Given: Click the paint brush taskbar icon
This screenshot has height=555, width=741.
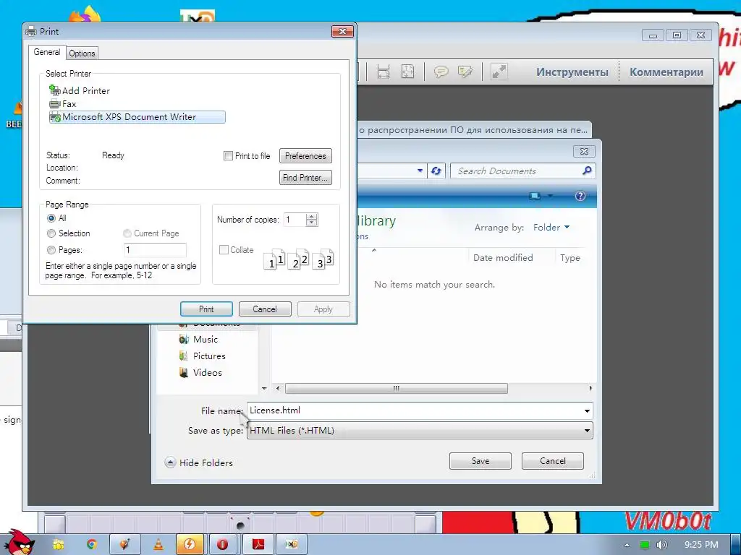Looking at the screenshot, I should point(124,544).
